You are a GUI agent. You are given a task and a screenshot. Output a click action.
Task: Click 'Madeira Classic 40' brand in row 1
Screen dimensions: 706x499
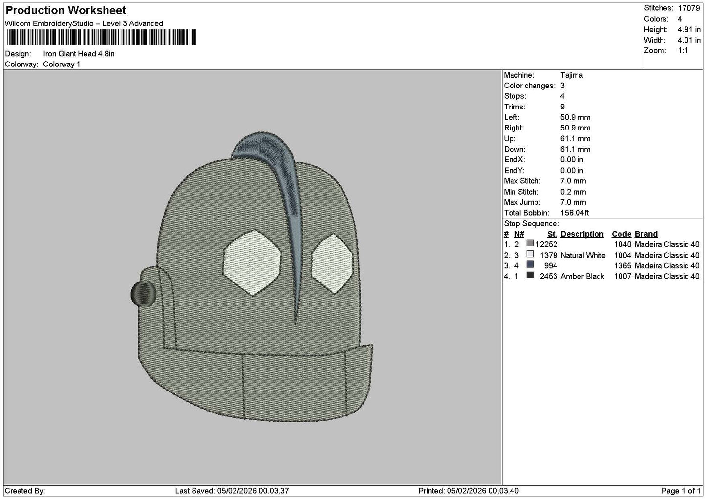pos(667,244)
